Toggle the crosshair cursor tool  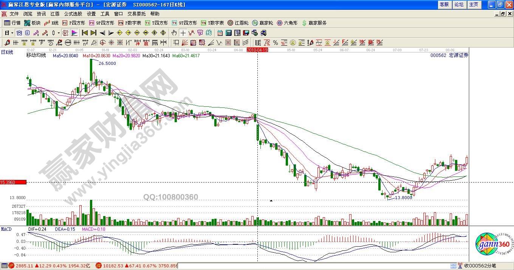(183, 33)
